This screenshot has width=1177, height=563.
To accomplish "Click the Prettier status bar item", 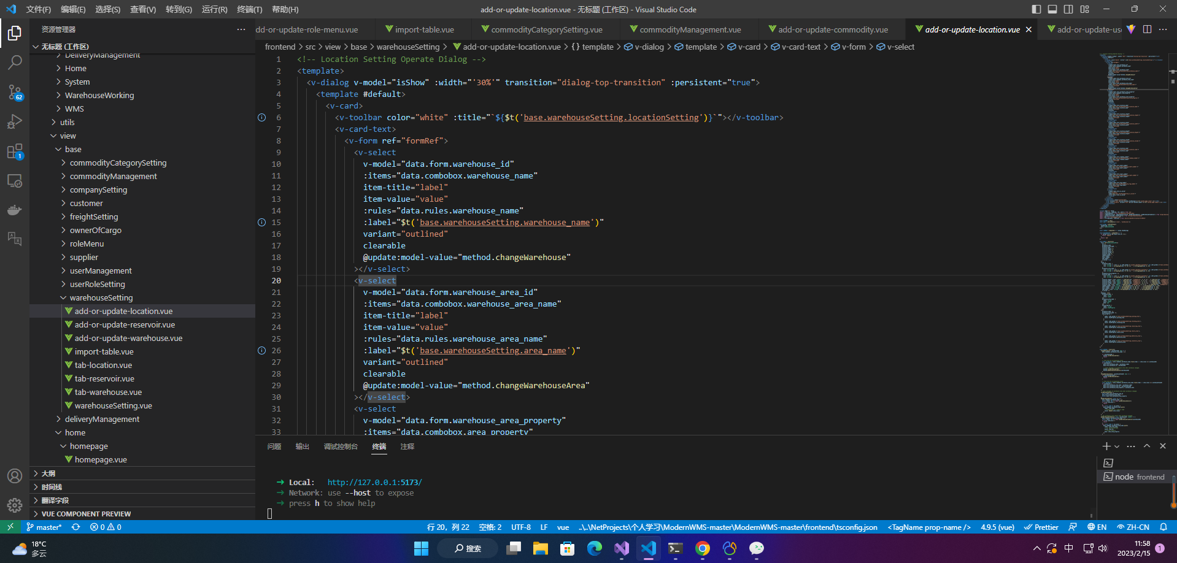I will [x=1041, y=527].
